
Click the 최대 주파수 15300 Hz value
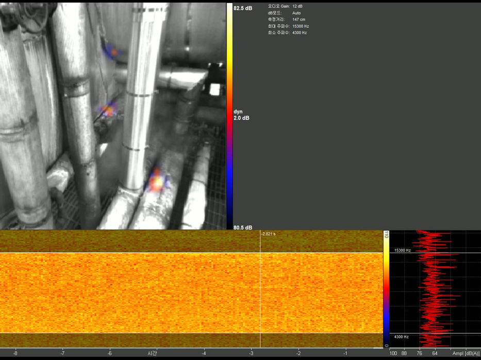pyautogui.click(x=301, y=26)
